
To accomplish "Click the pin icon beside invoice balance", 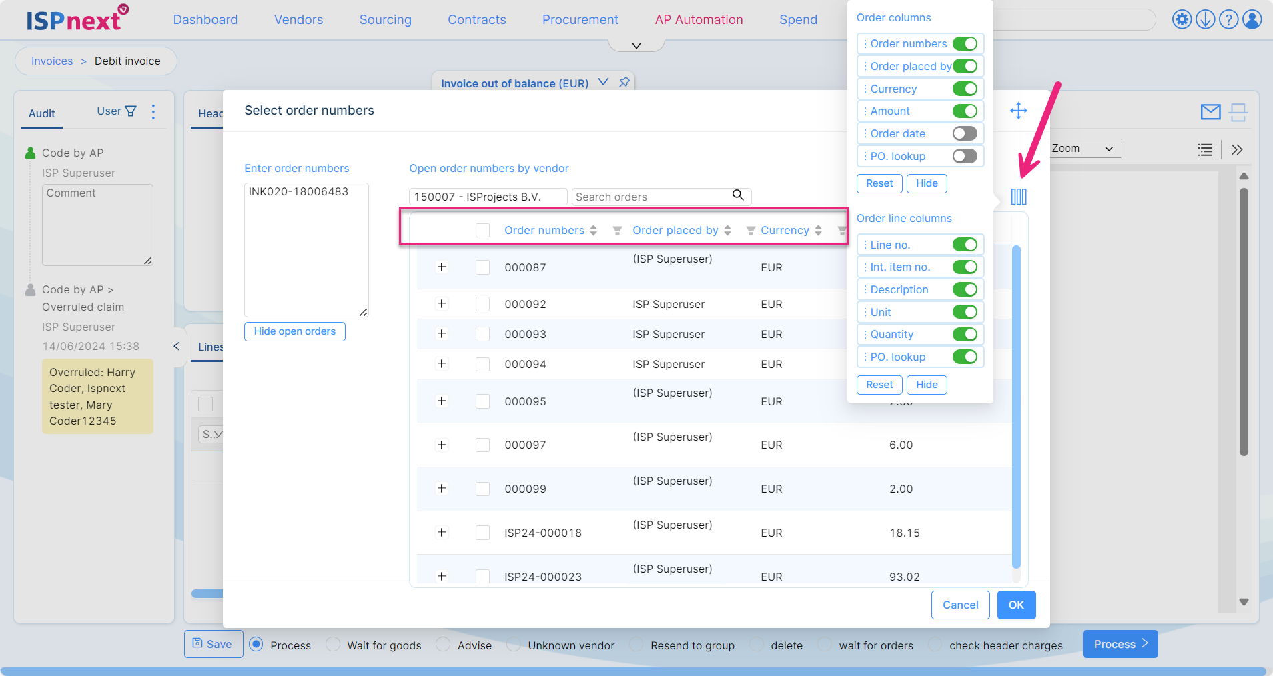I will tap(624, 82).
